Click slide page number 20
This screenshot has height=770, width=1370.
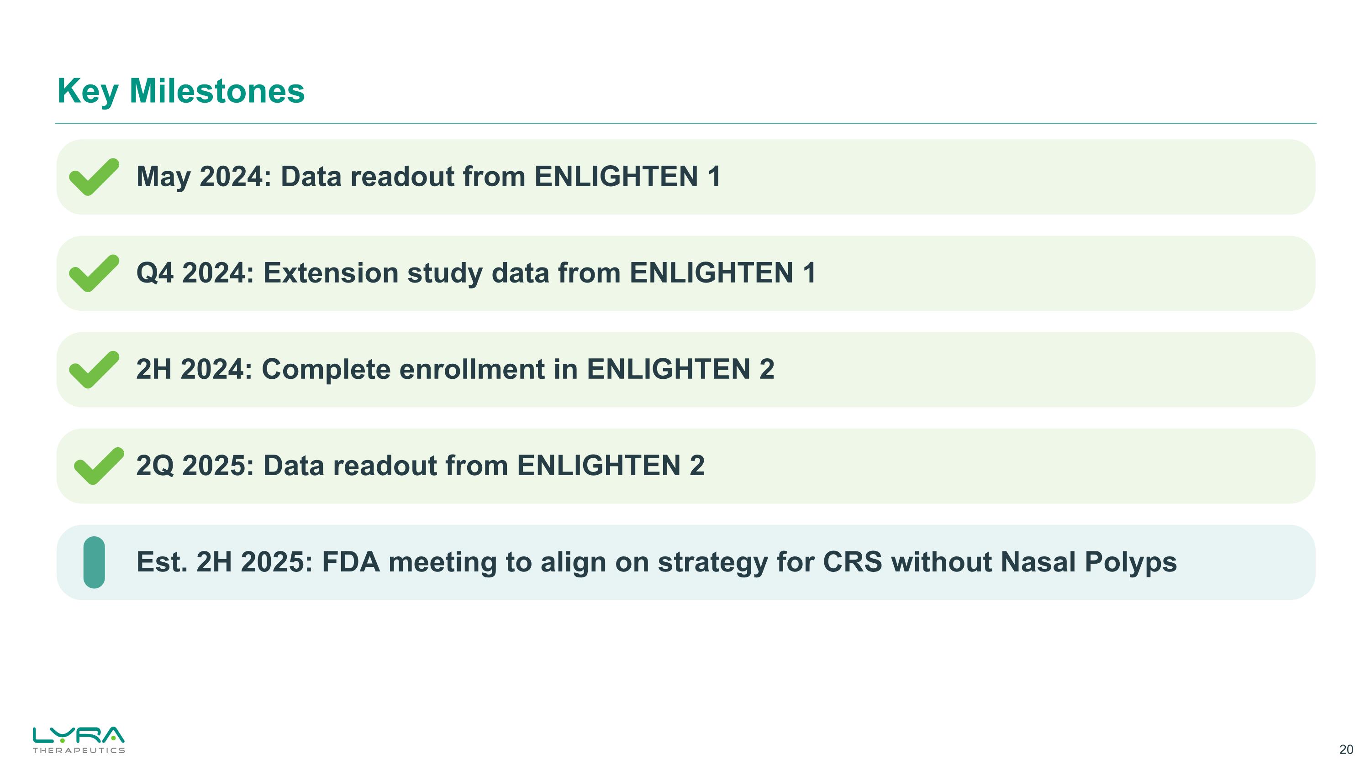pyautogui.click(x=1346, y=750)
